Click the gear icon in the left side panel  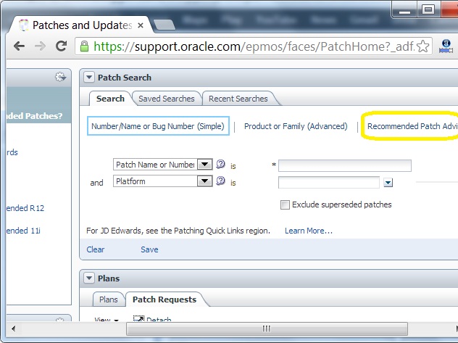(x=60, y=77)
